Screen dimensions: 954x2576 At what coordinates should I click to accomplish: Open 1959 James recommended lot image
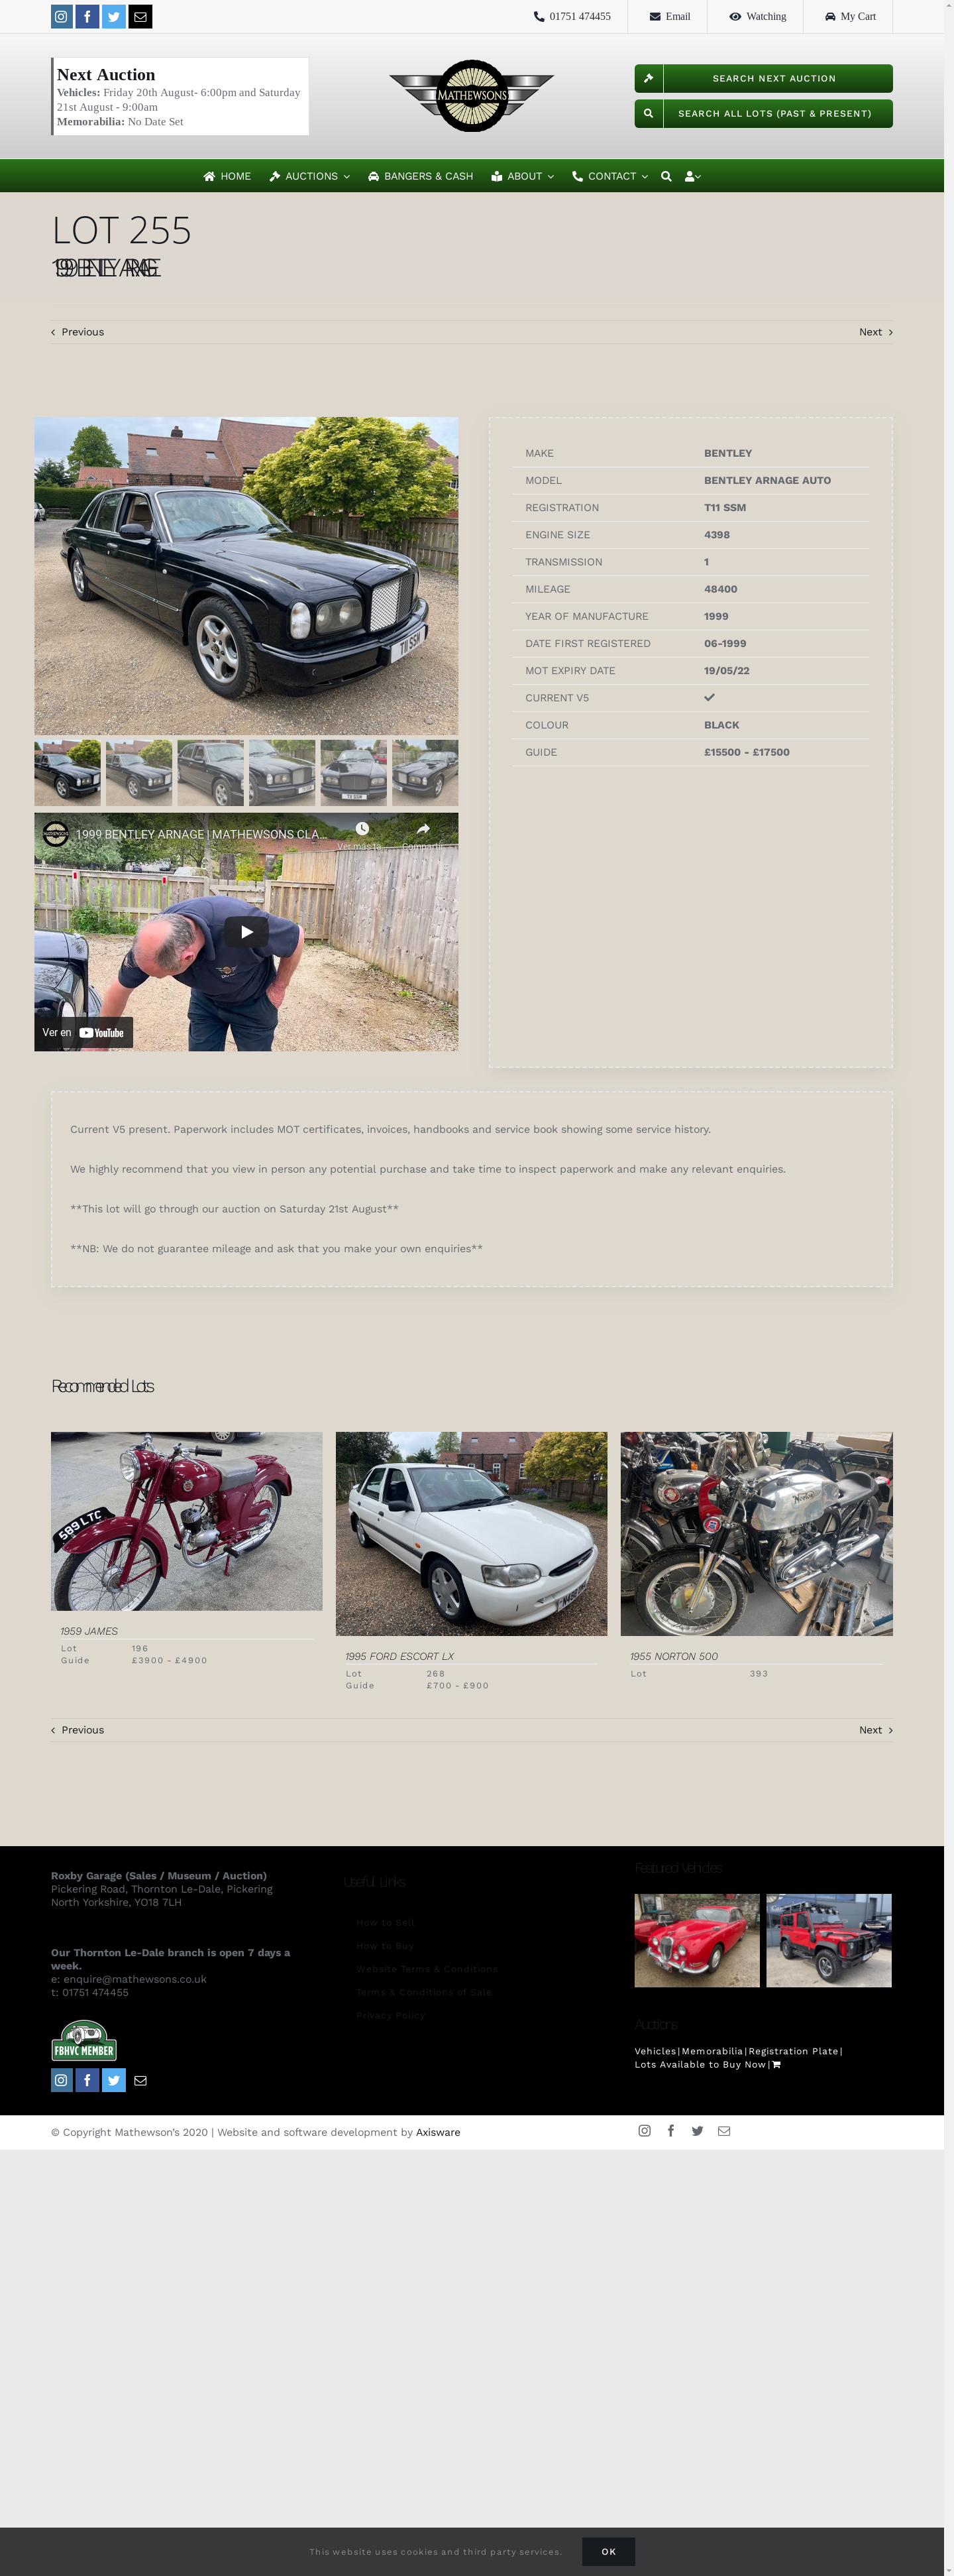187,1521
